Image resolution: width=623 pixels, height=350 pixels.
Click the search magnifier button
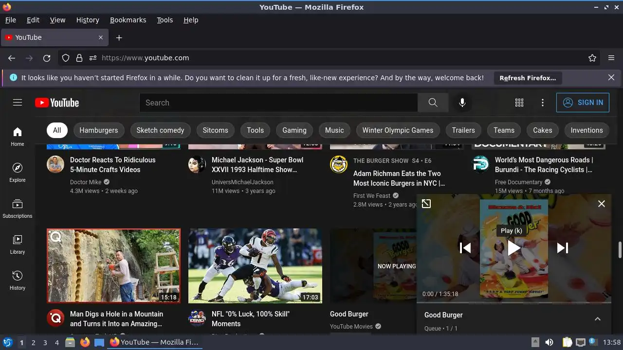433,103
